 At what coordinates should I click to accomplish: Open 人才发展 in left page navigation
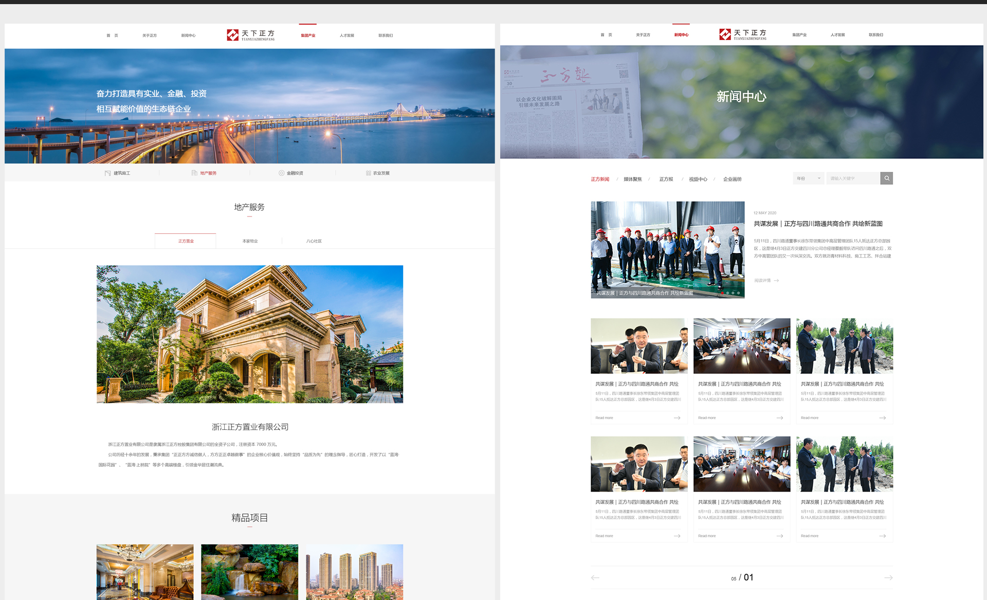pyautogui.click(x=346, y=35)
